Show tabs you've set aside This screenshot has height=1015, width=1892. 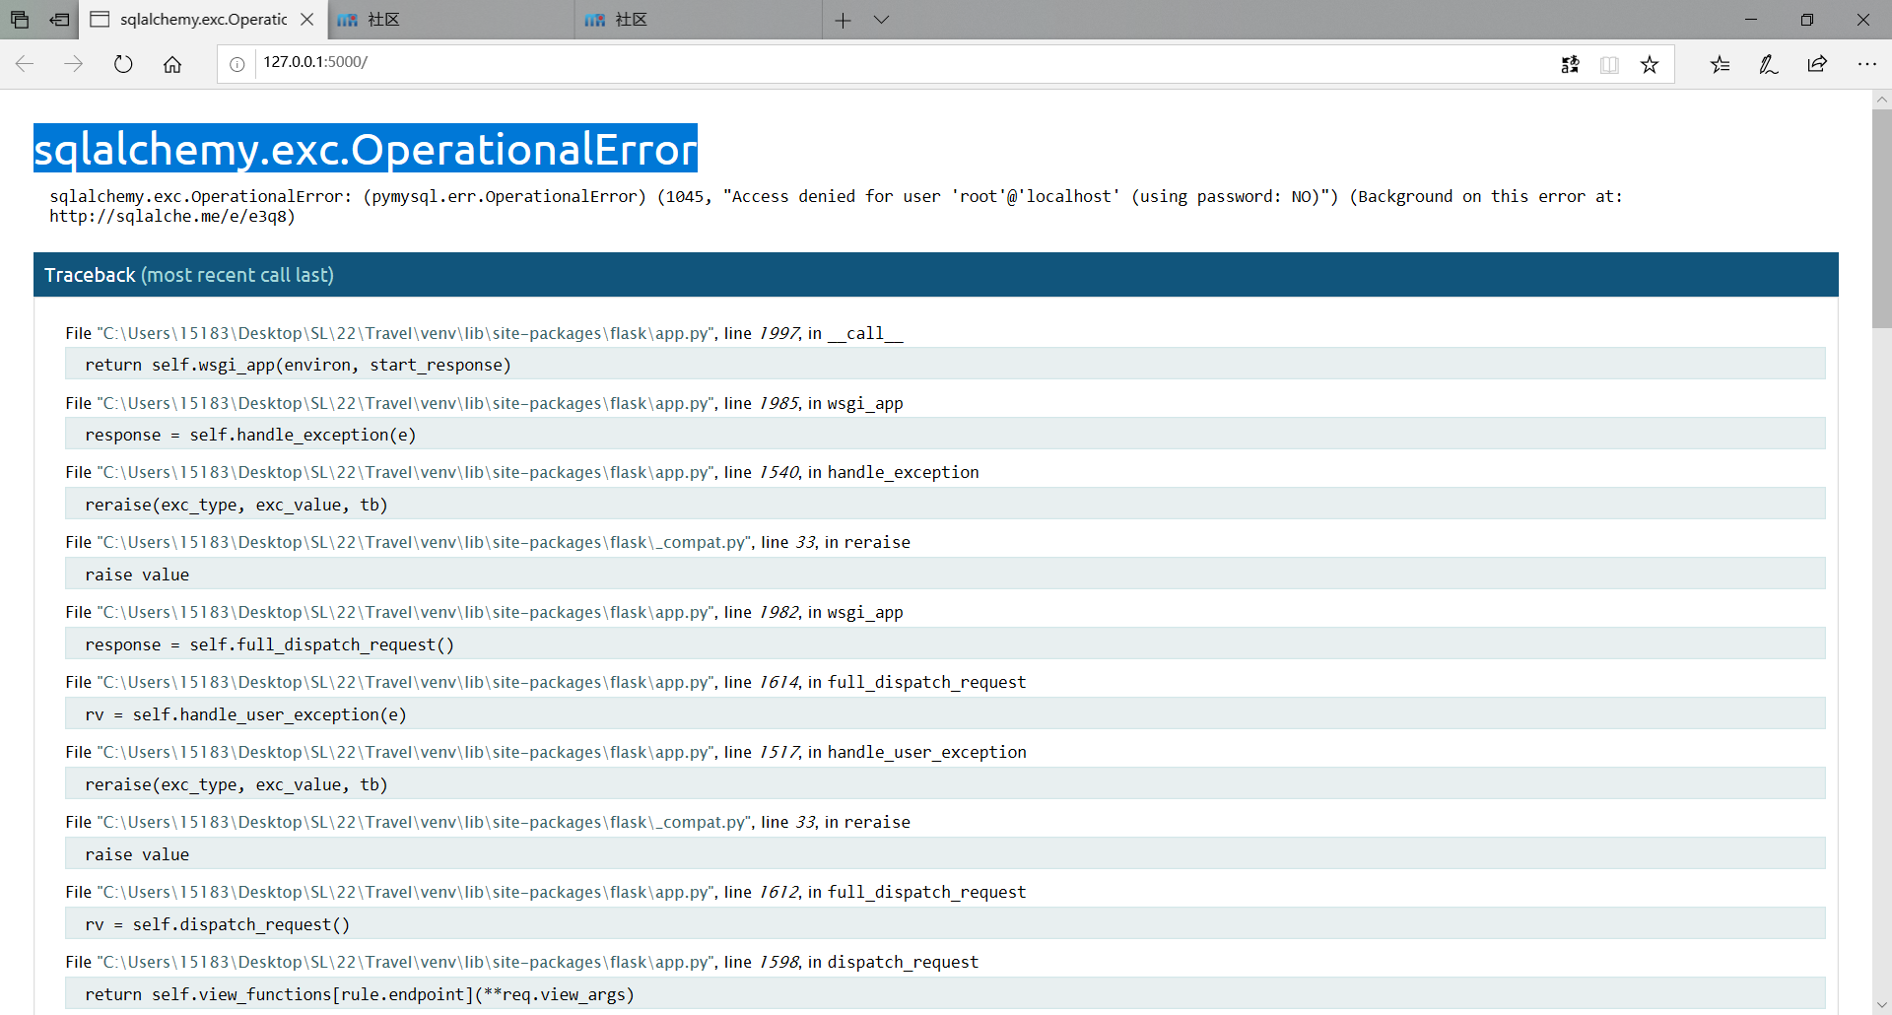(20, 20)
